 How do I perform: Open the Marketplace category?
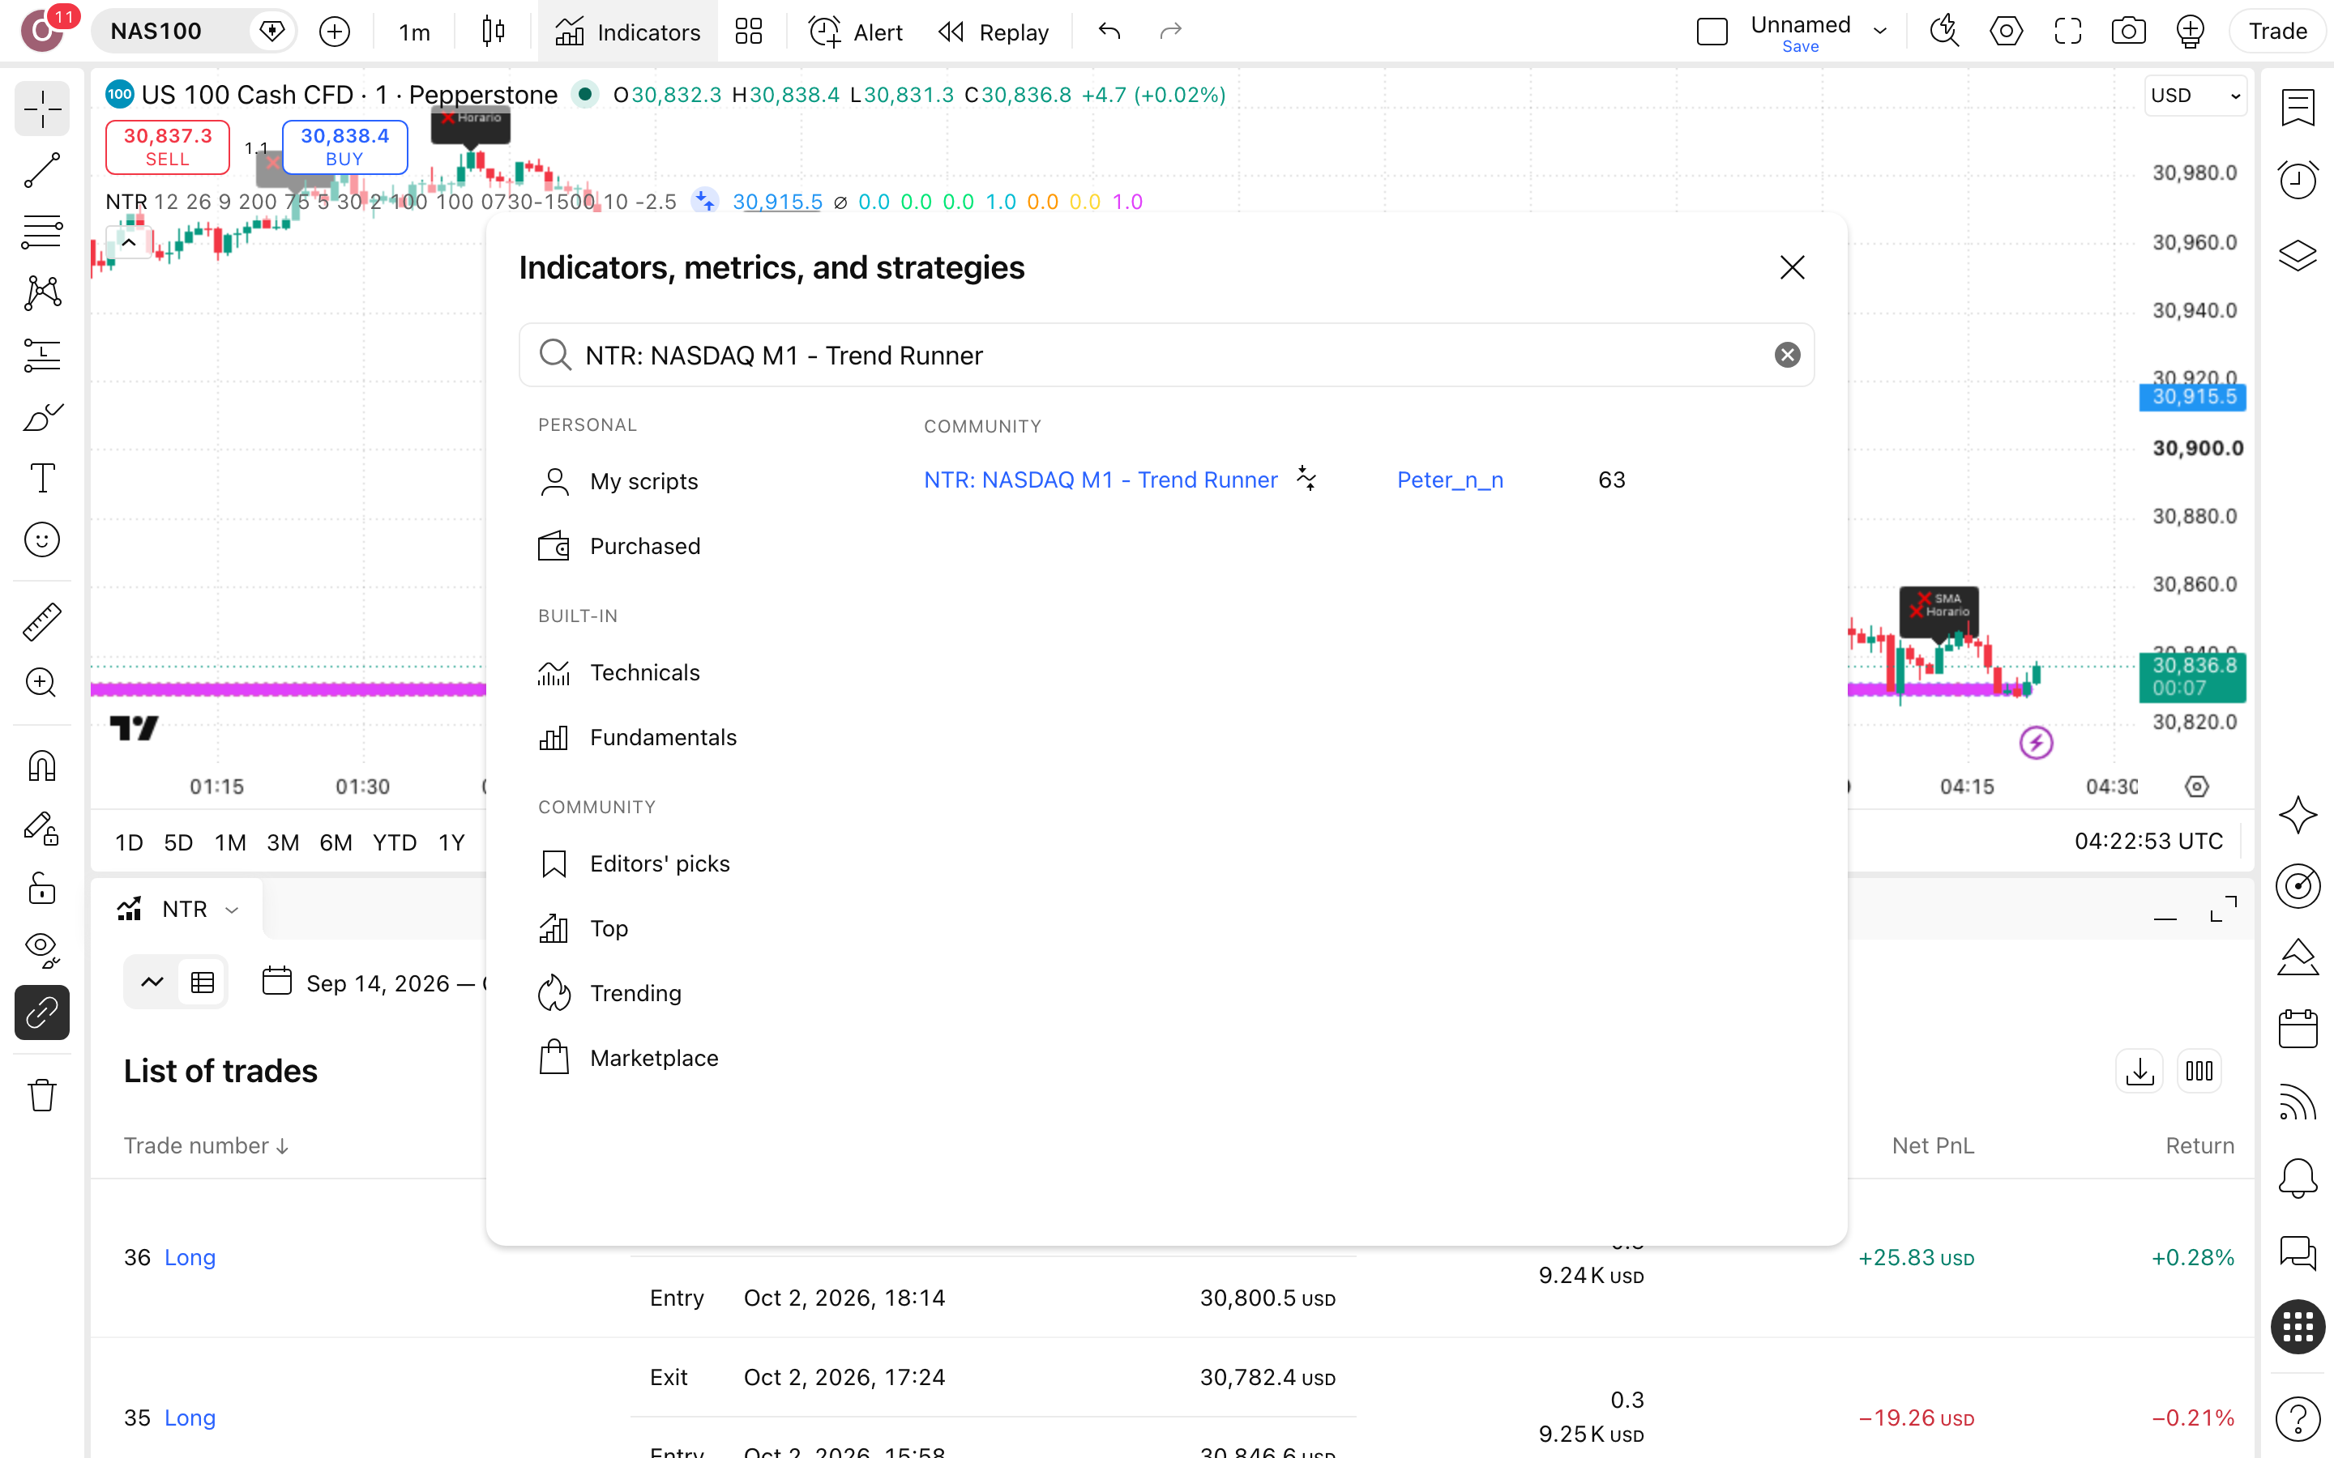[x=628, y=1058]
